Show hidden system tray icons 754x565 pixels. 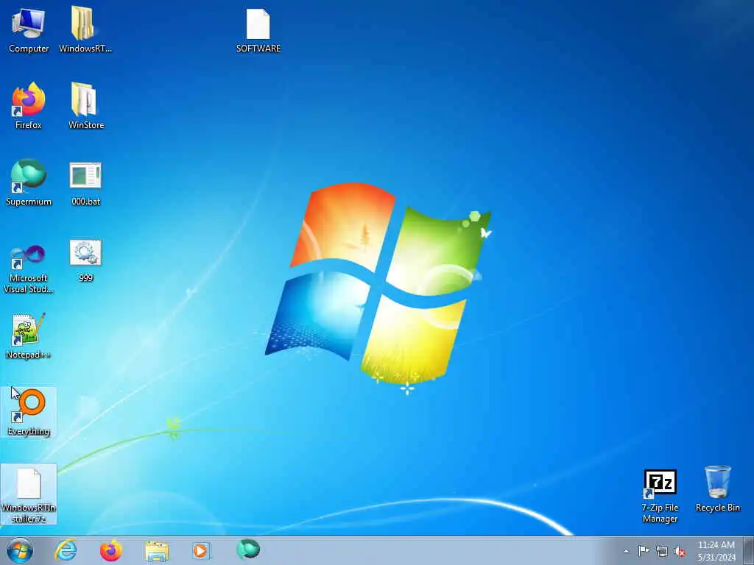626,552
